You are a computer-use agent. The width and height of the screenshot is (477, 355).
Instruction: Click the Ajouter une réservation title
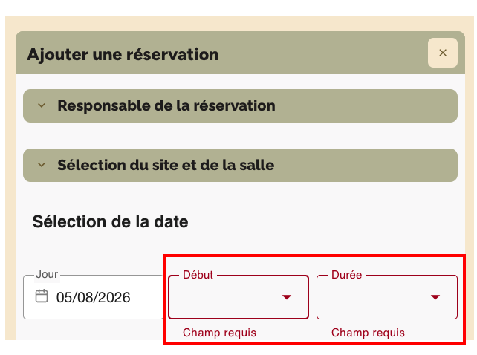tap(123, 54)
